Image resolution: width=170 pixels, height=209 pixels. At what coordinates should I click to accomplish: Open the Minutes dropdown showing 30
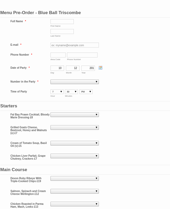pyautogui.click(x=71, y=92)
